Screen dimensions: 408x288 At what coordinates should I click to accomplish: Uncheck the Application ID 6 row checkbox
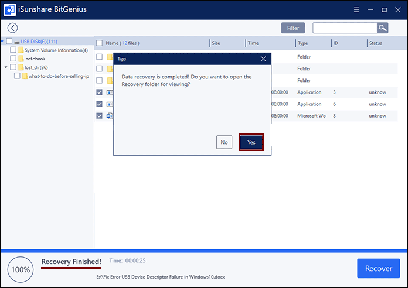coord(100,104)
